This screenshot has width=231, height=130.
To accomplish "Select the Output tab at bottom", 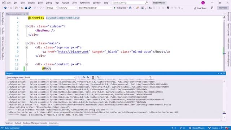I will click(x=18, y=123).
